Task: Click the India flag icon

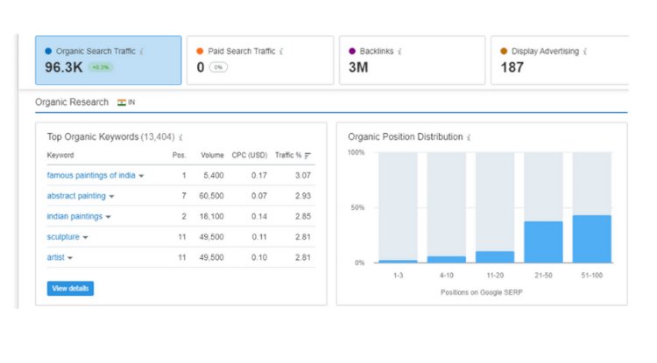Action: (x=122, y=102)
